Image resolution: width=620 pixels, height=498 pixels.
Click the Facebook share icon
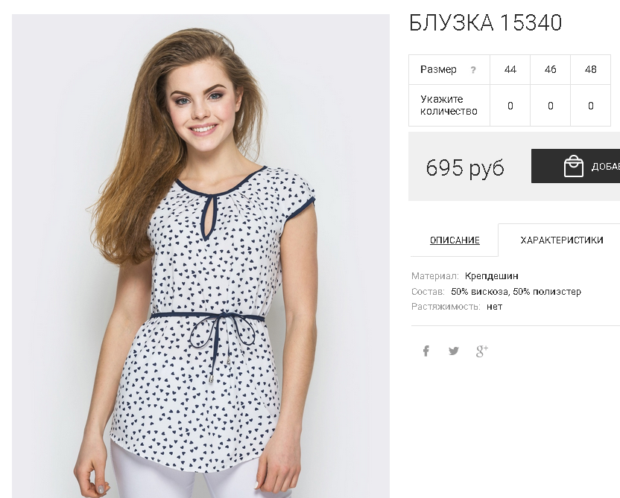[426, 351]
